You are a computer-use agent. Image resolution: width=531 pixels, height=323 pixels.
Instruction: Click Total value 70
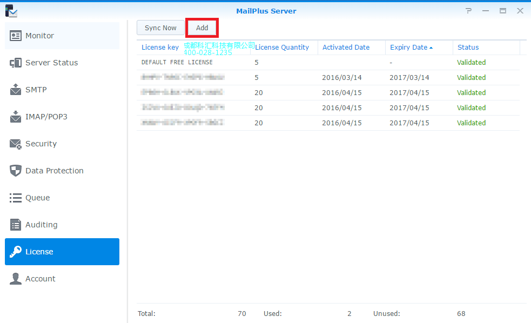242,313
